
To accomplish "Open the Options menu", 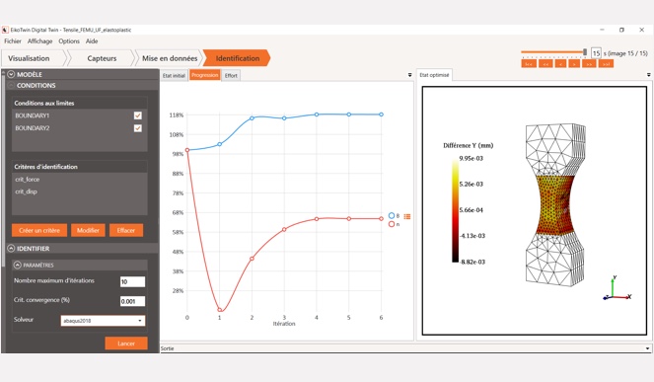I will coord(69,40).
